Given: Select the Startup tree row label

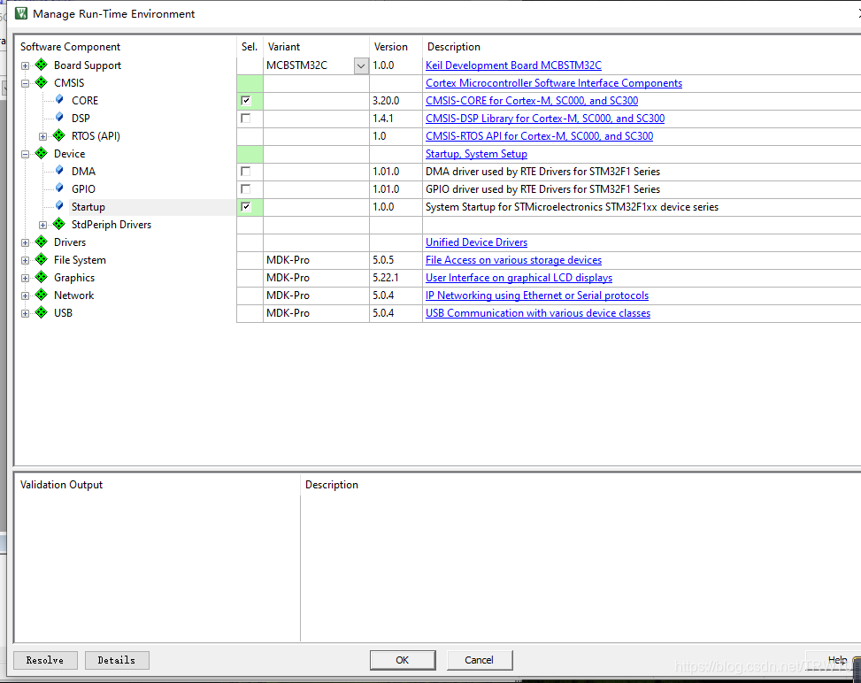Looking at the screenshot, I should coord(88,207).
